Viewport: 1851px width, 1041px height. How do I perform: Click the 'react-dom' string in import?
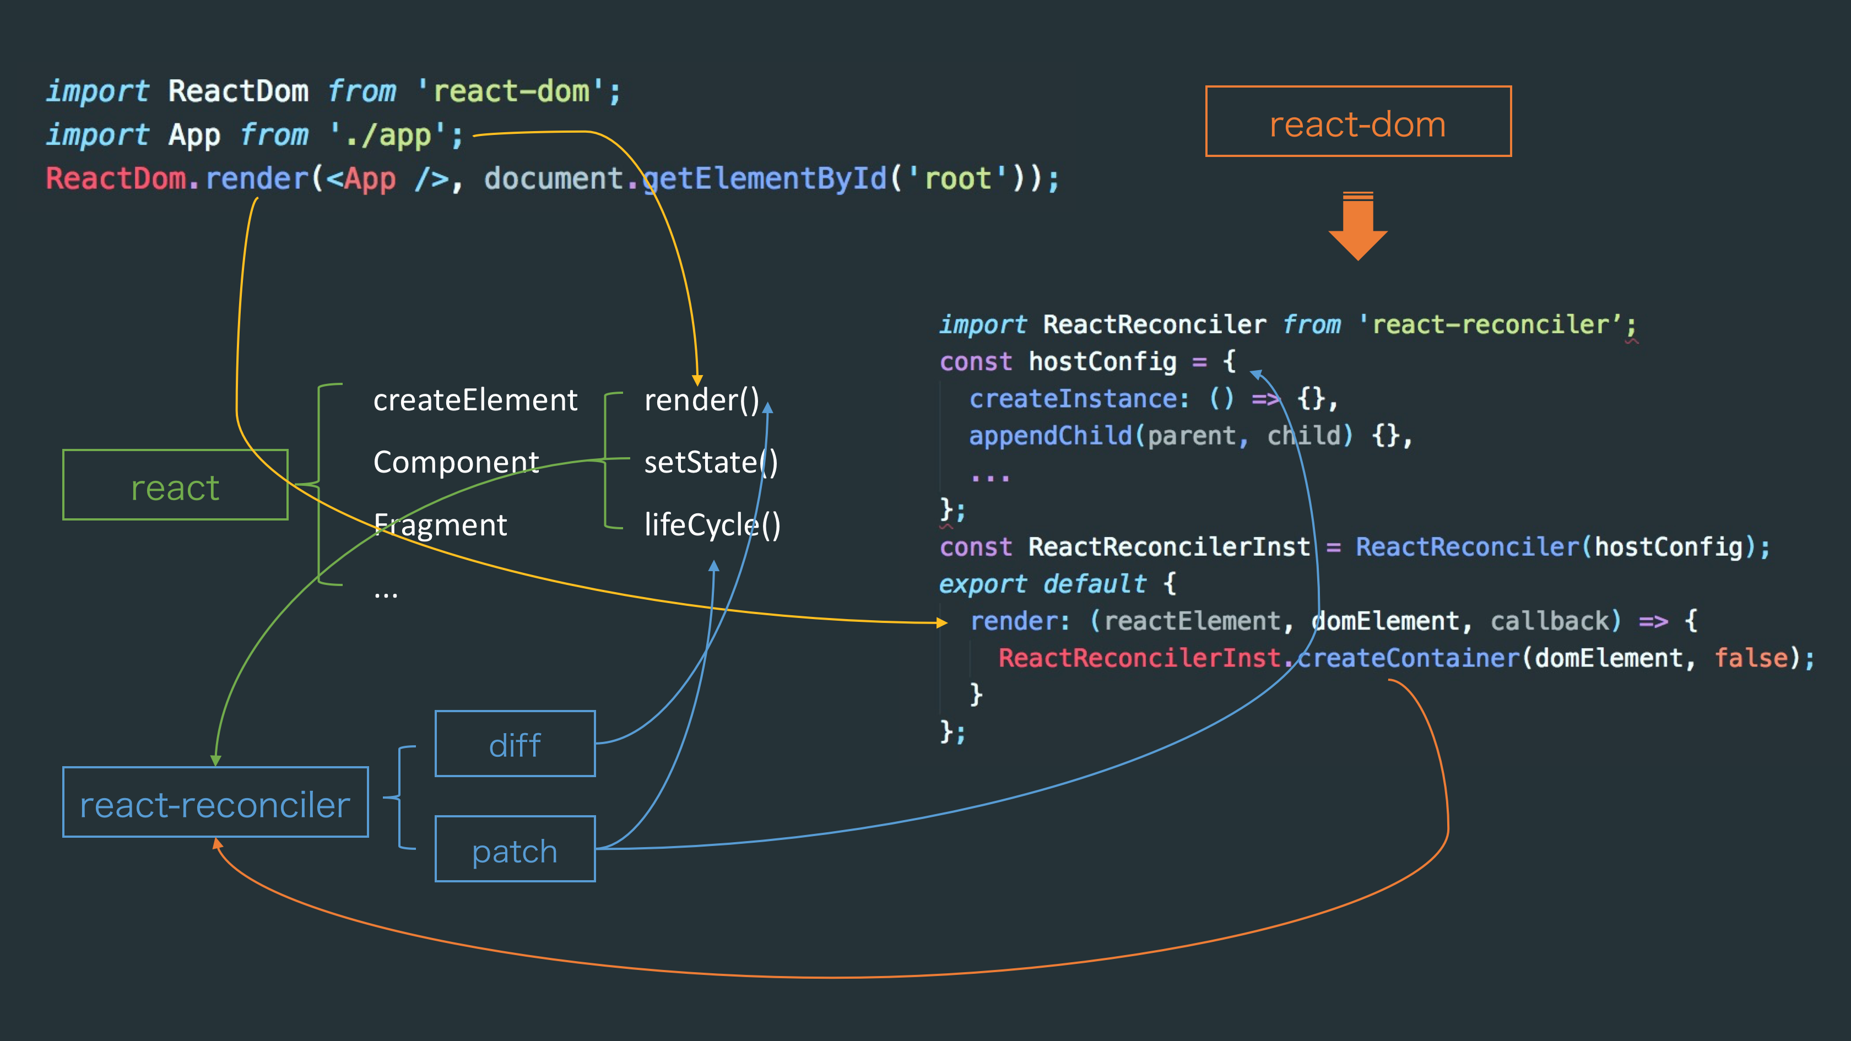[511, 91]
